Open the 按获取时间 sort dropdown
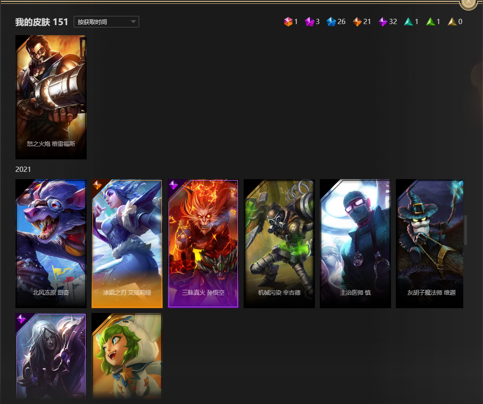Screen dimensions: 483x404 (x=106, y=22)
